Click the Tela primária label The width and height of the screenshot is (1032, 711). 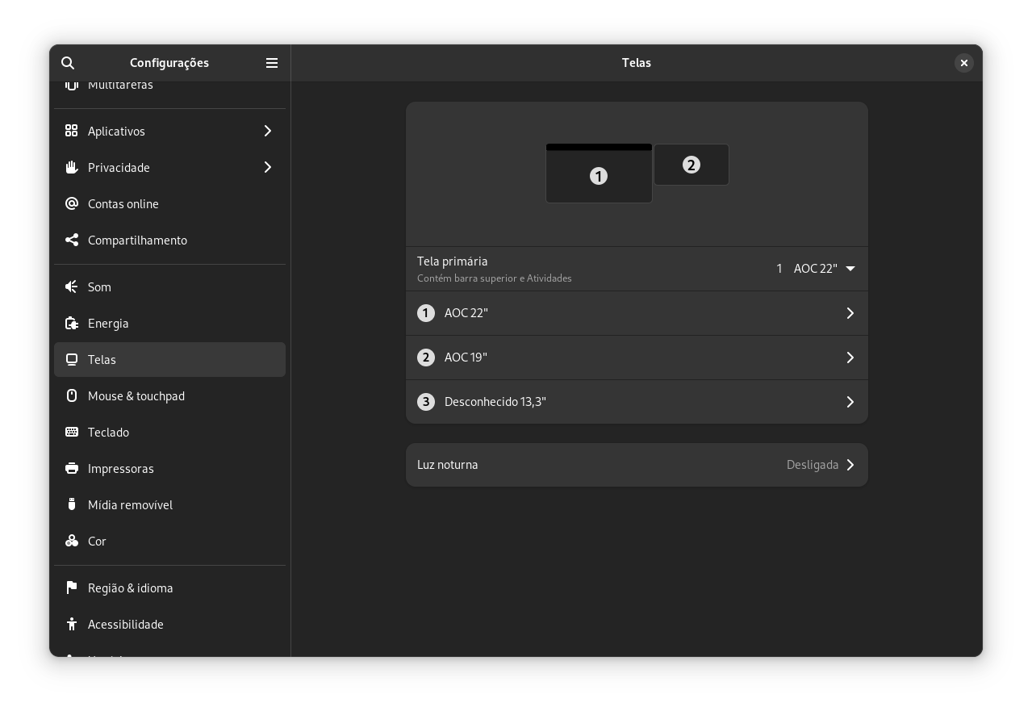[x=453, y=261]
